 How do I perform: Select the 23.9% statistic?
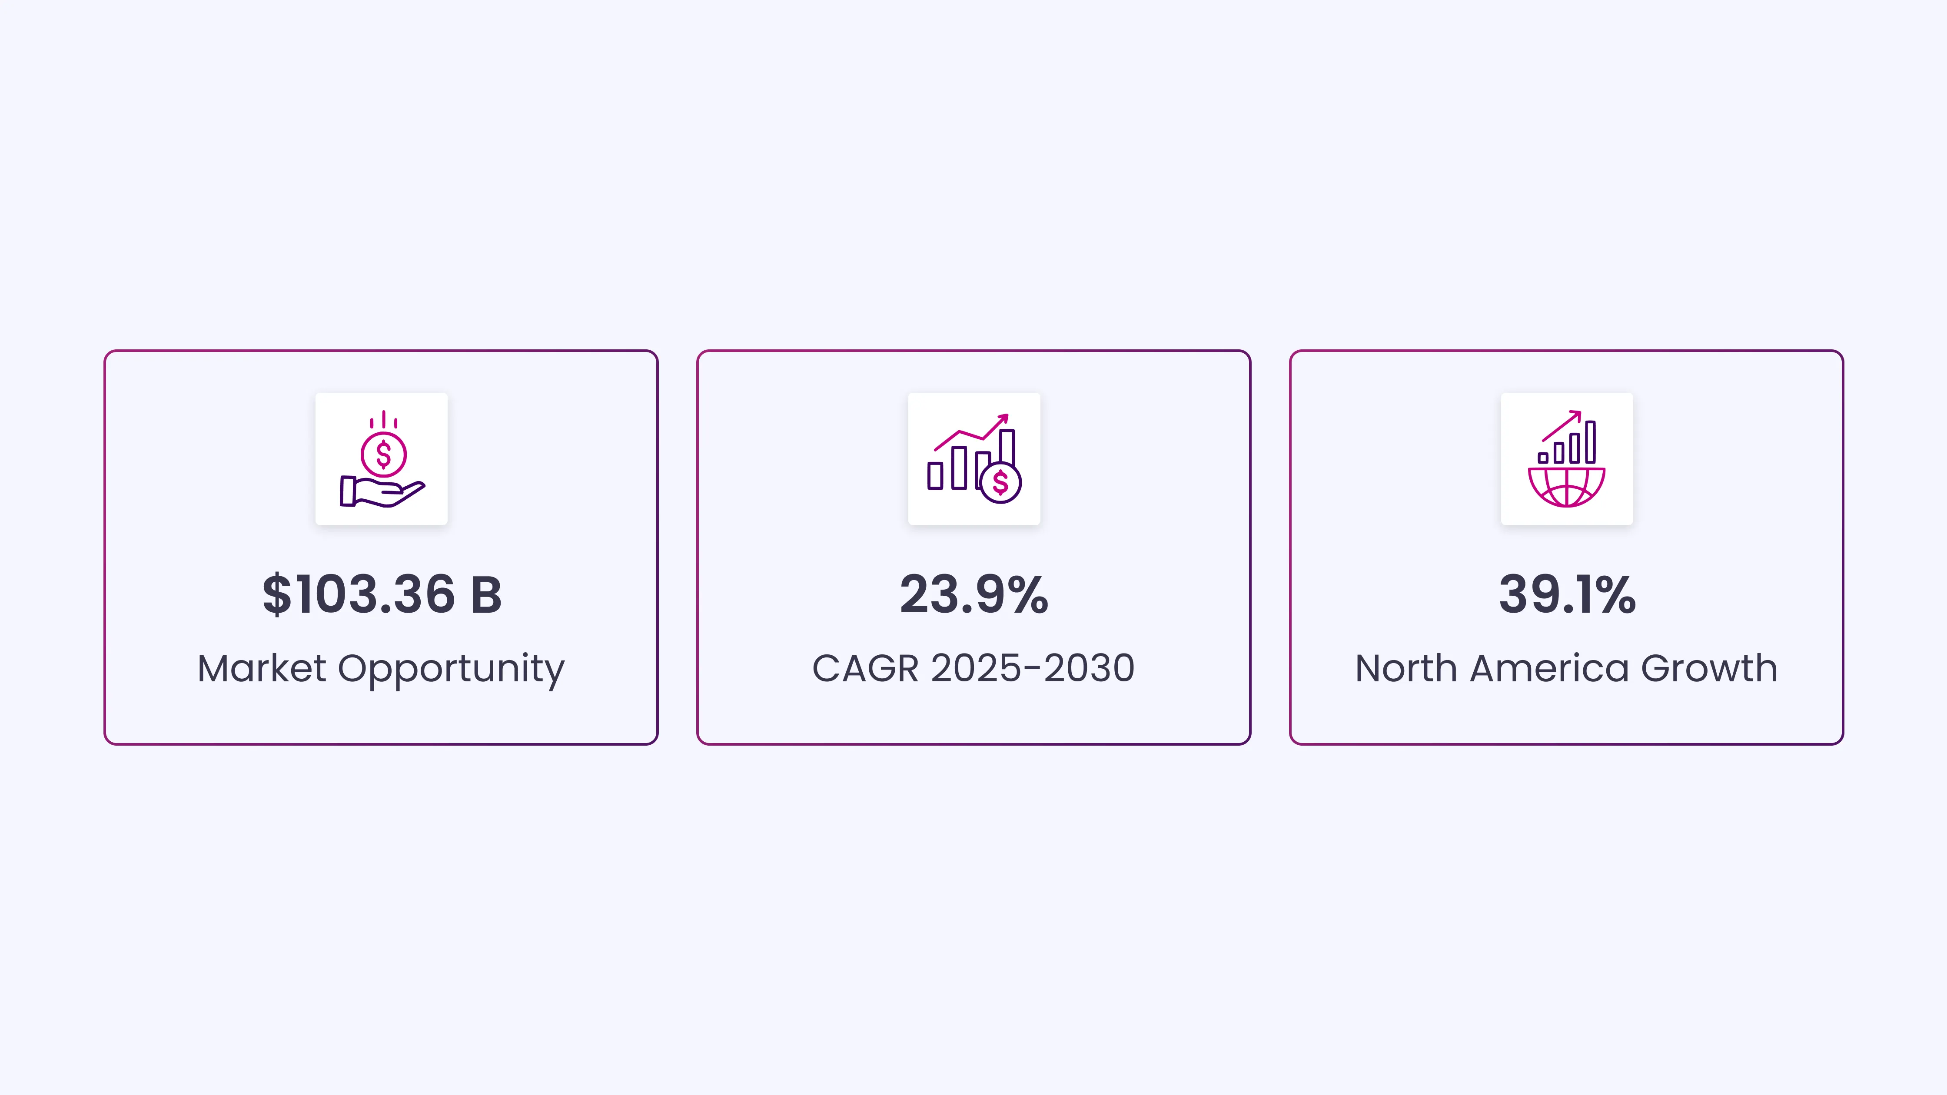pos(974,594)
